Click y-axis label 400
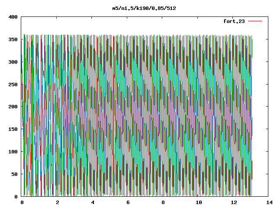The width and height of the screenshot is (277, 208). pyautogui.click(x=13, y=17)
